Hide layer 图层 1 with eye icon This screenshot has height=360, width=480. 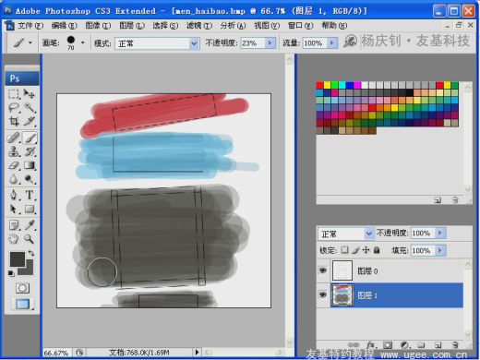pyautogui.click(x=323, y=294)
